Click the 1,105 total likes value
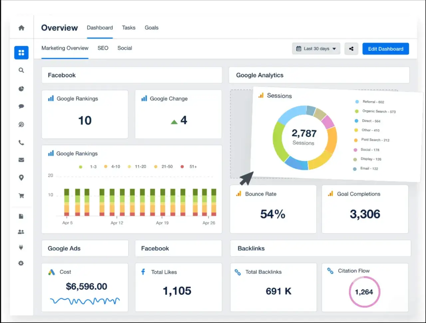This screenshot has height=323, width=426. (177, 291)
